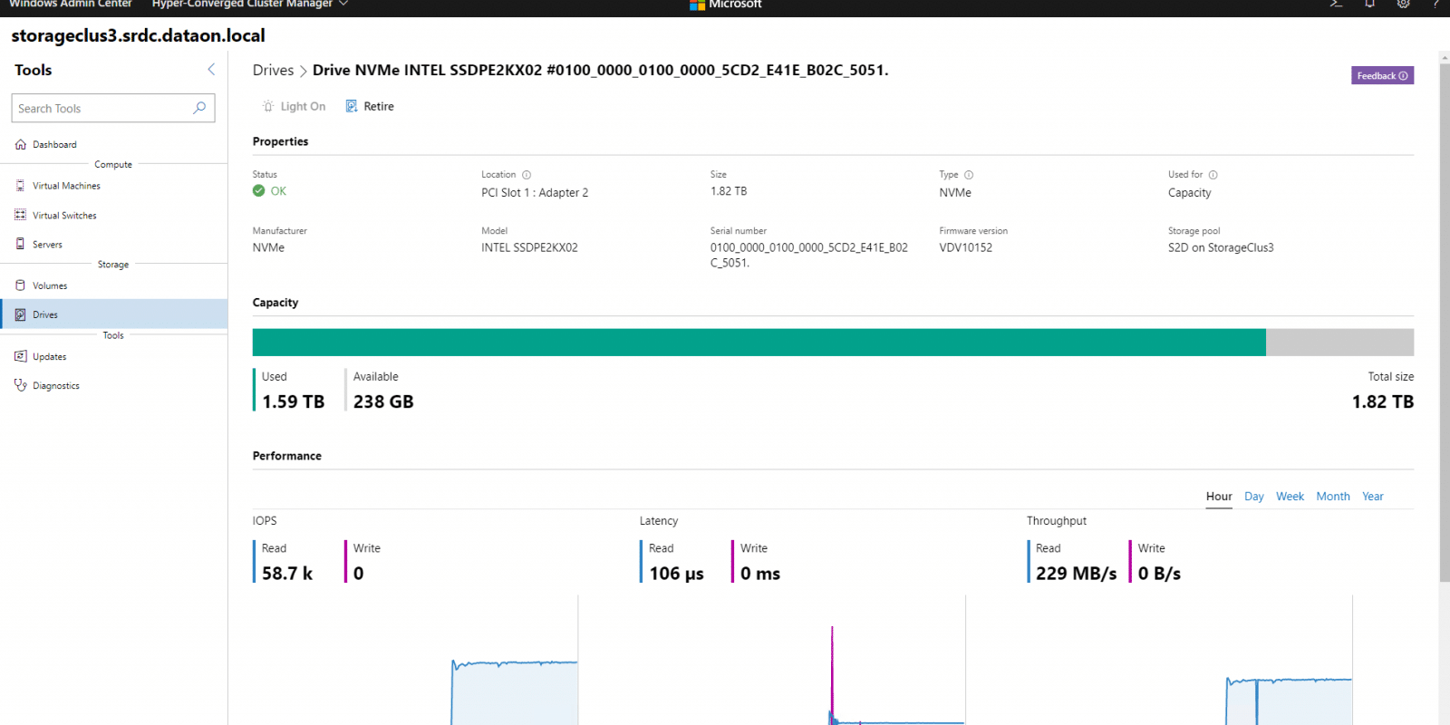Screen dimensions: 1450x725
Task: Click the gray available capacity bar
Action: pos(1339,343)
